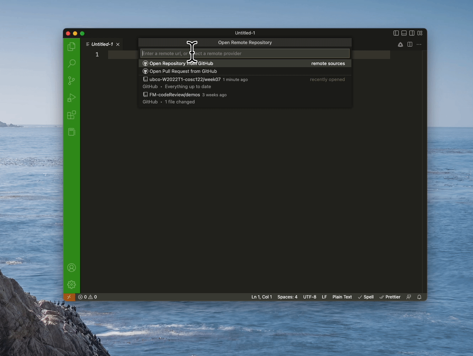Focus the remote url input field

245,53
